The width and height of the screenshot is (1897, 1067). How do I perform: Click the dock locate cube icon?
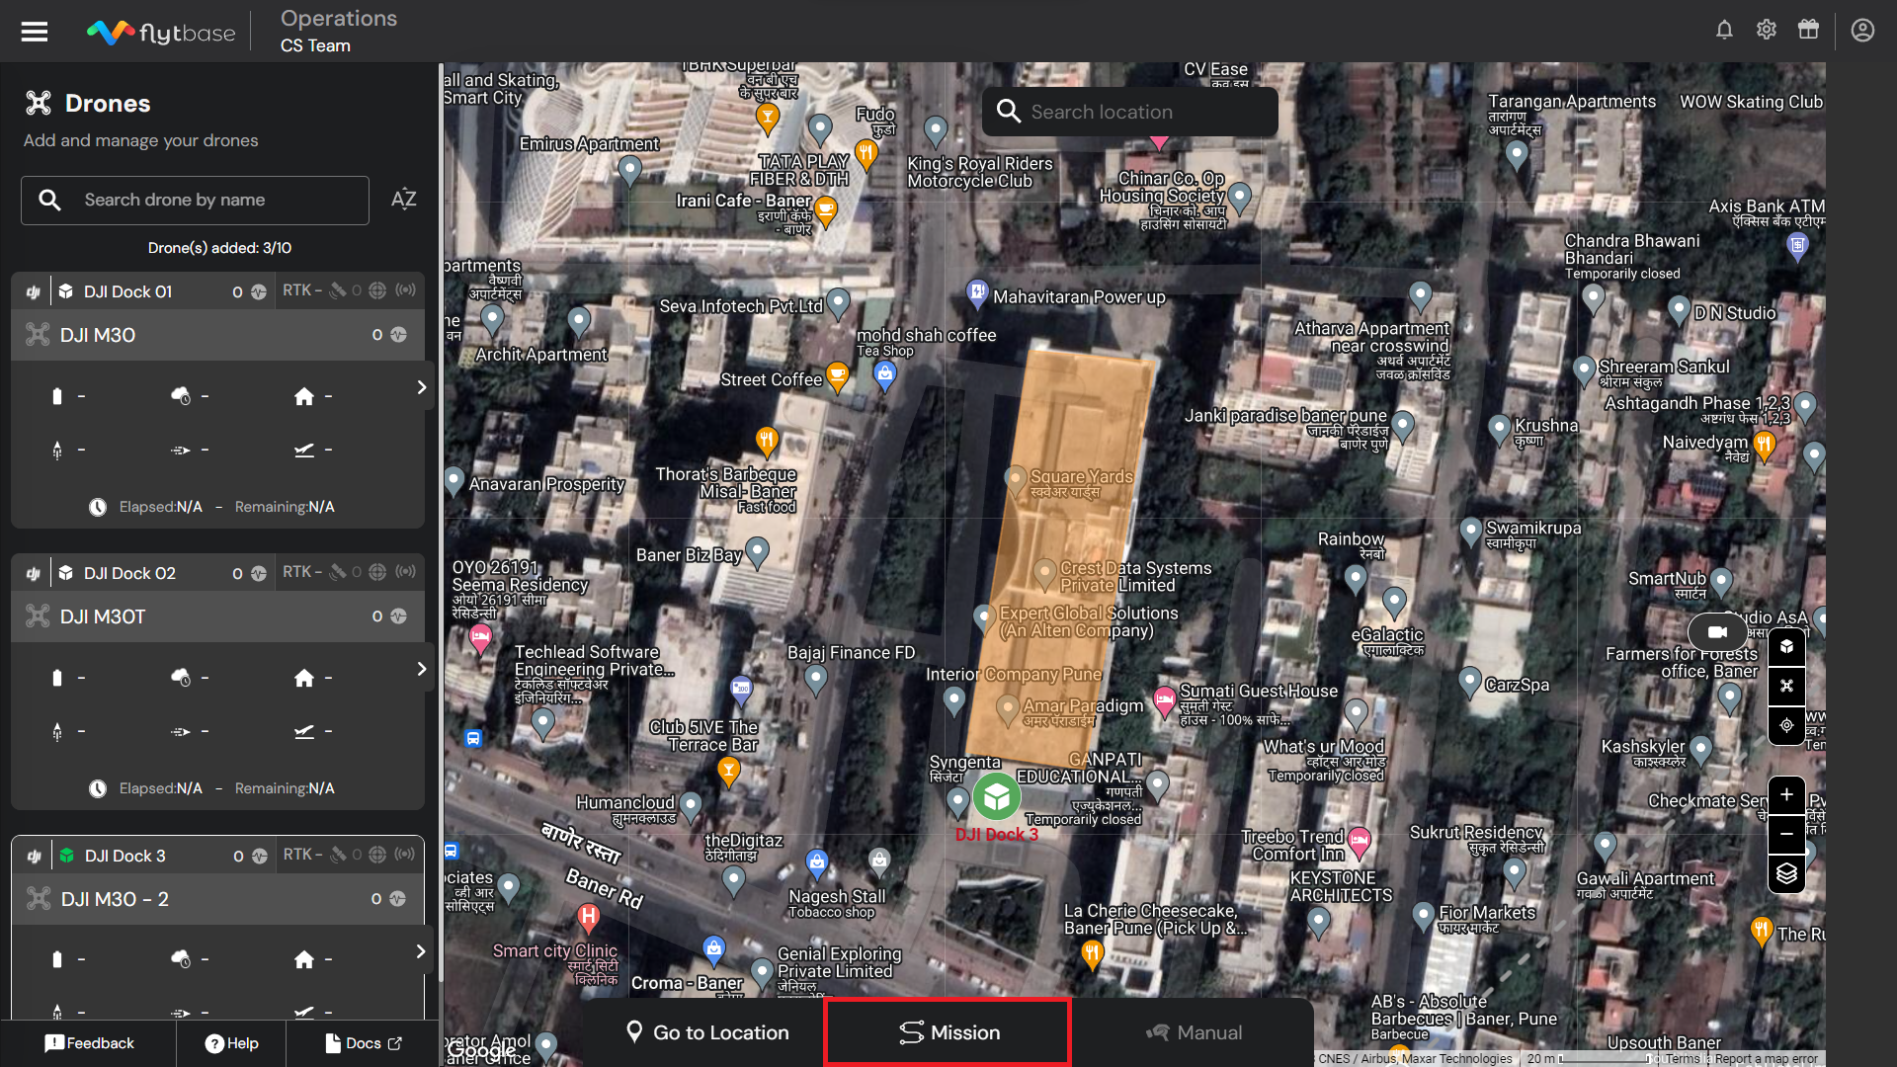(x=1786, y=647)
